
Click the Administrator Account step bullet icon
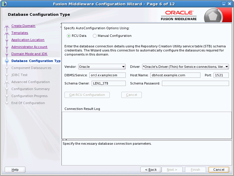tap(7, 47)
